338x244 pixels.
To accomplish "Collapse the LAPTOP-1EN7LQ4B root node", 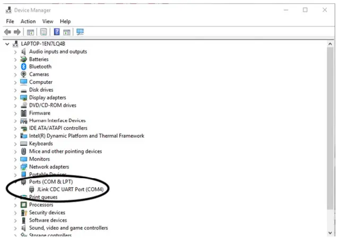I will (7, 44).
